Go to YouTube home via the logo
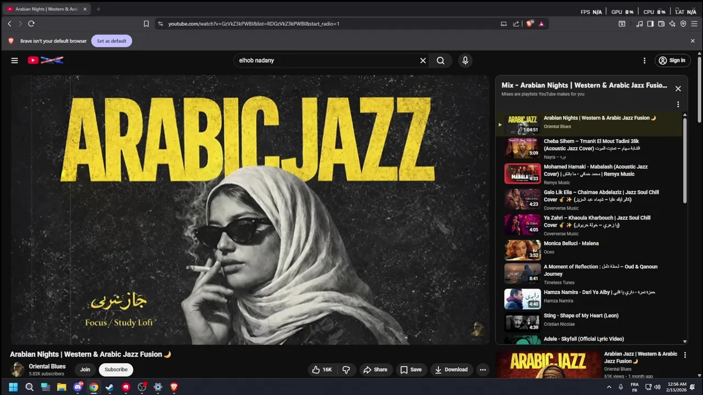703x395 pixels. pyautogui.click(x=46, y=60)
